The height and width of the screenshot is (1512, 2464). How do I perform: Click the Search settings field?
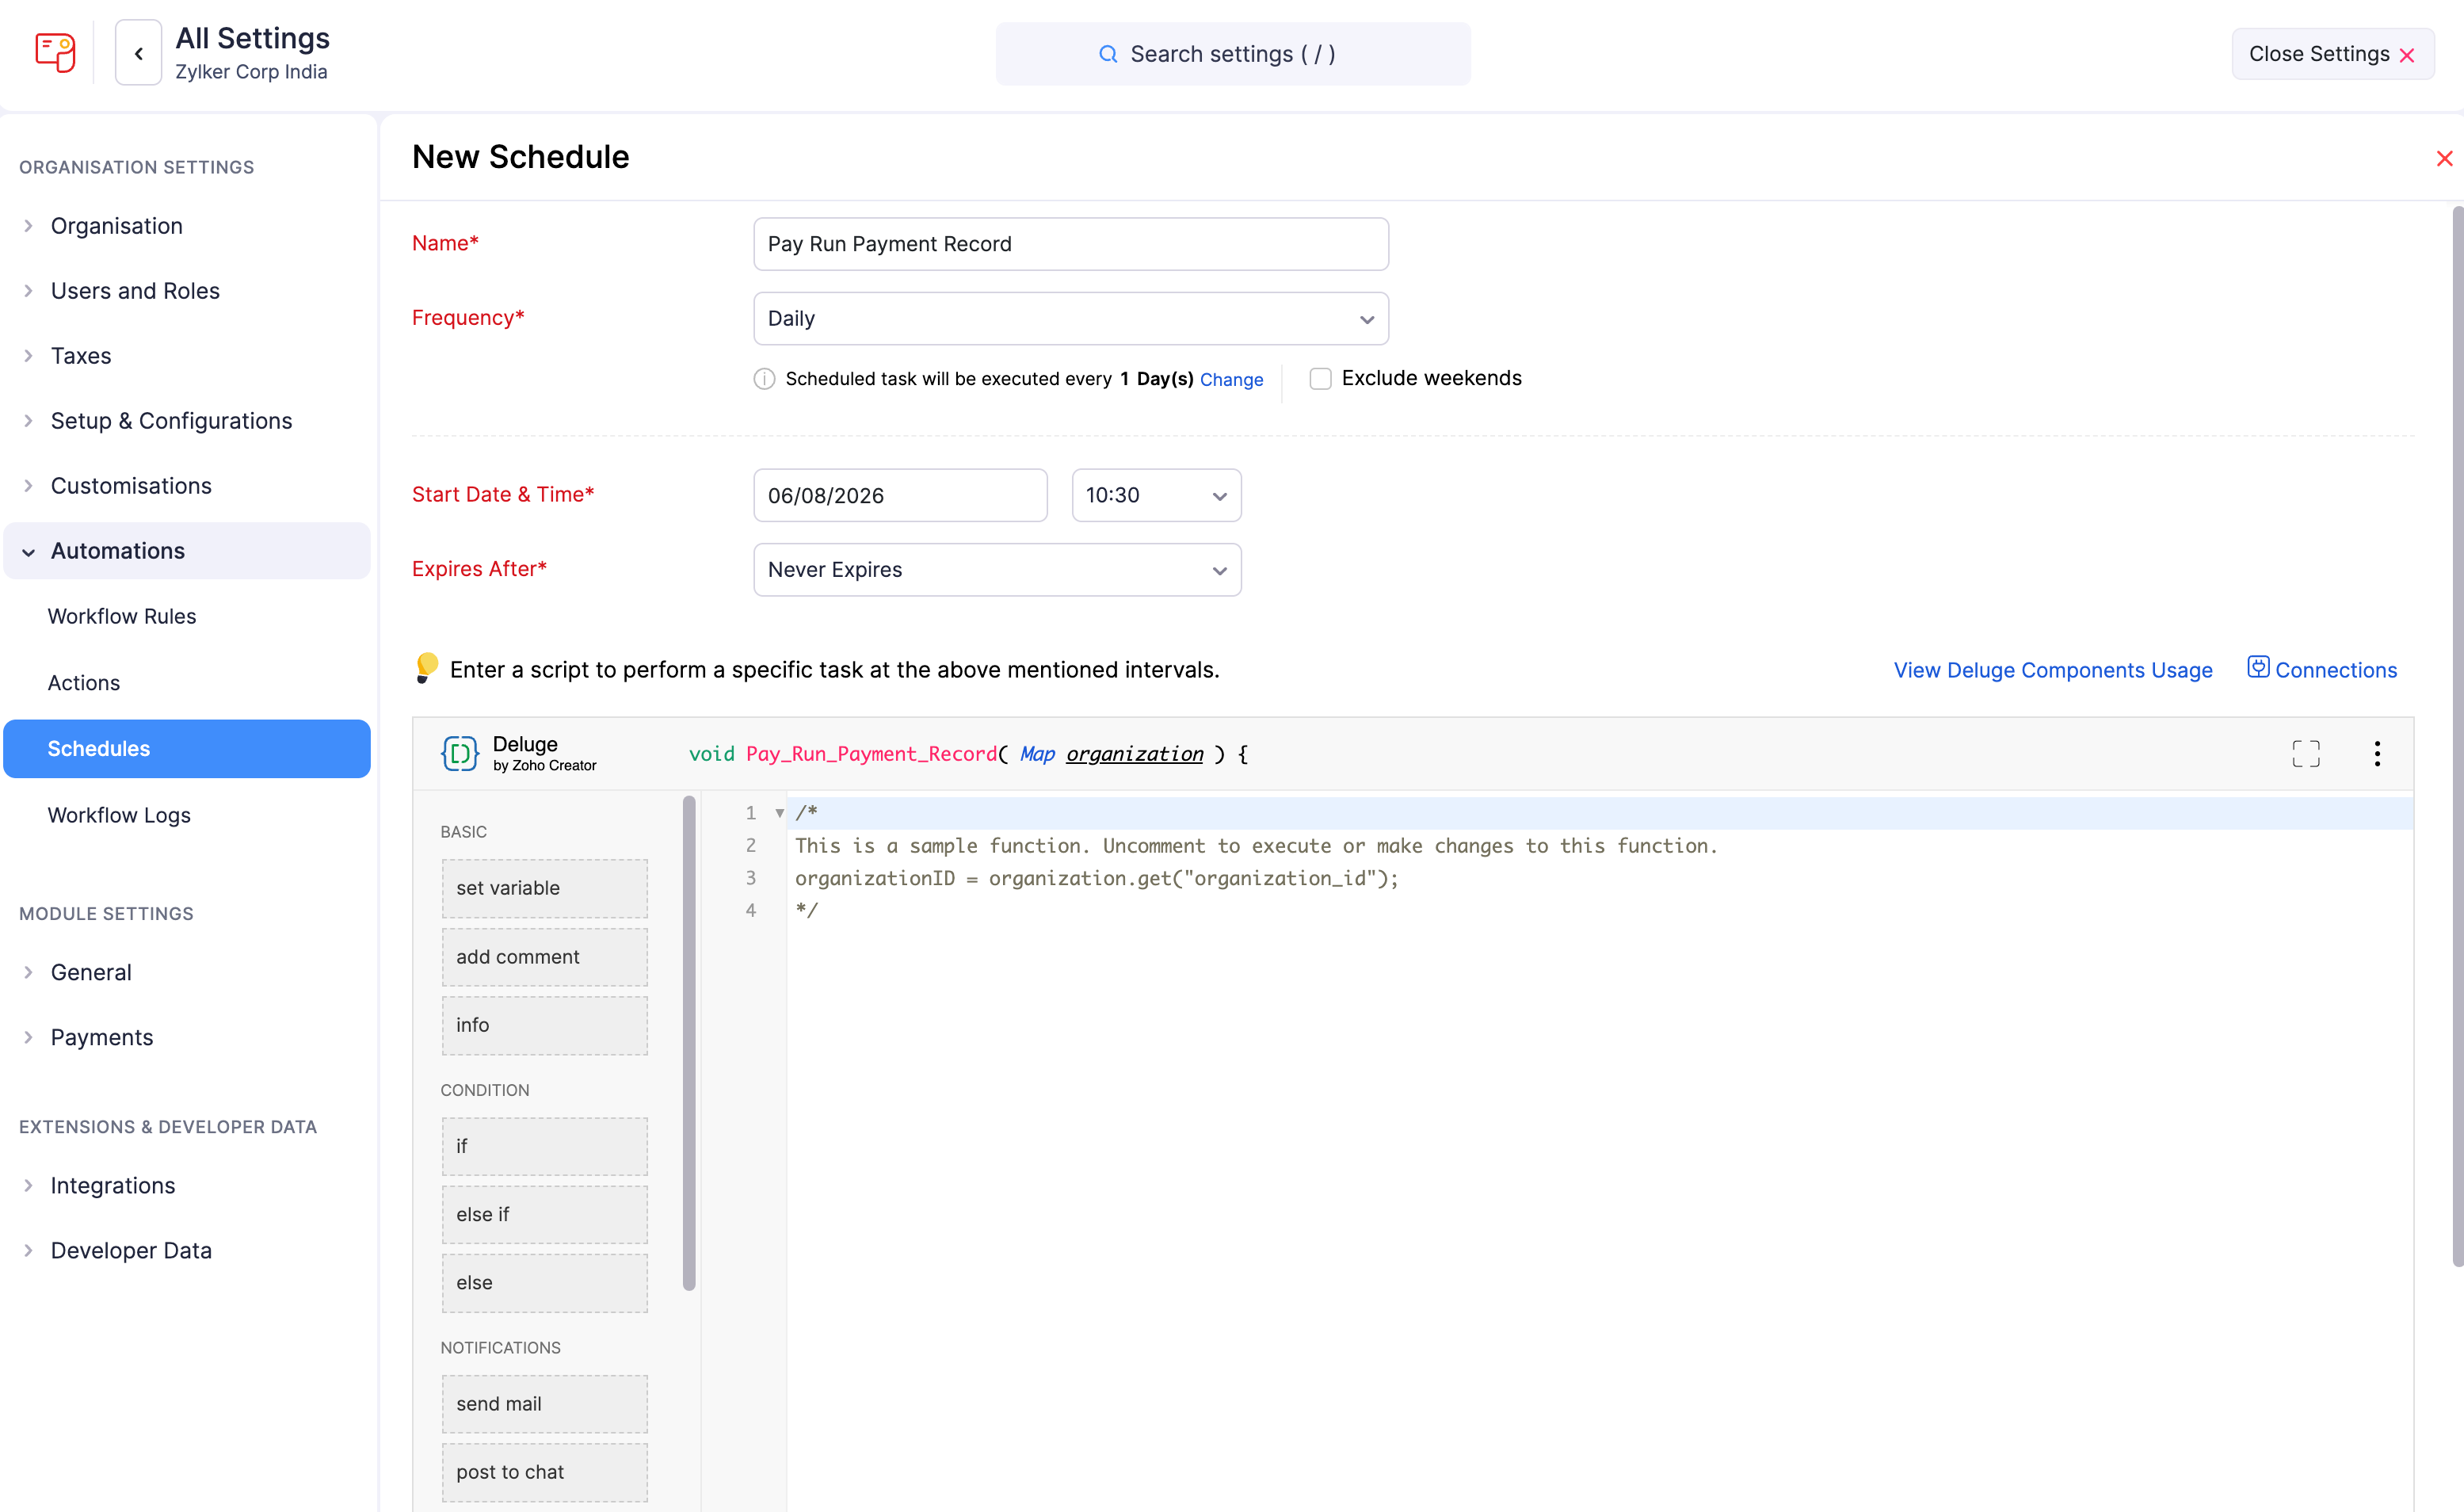tap(1232, 54)
